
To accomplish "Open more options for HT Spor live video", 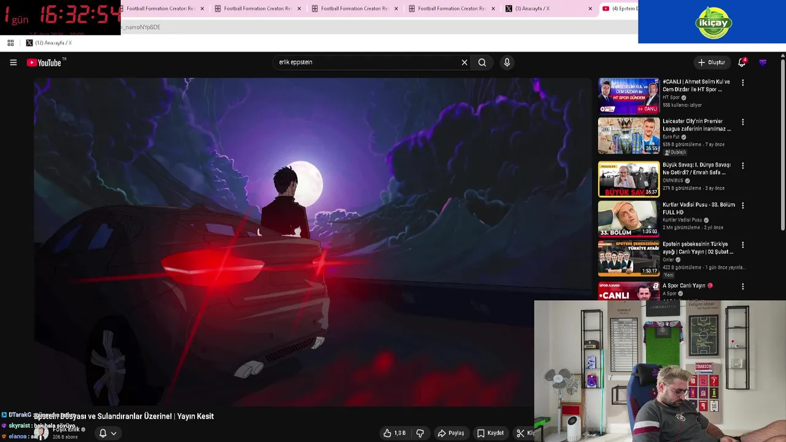I will [742, 82].
